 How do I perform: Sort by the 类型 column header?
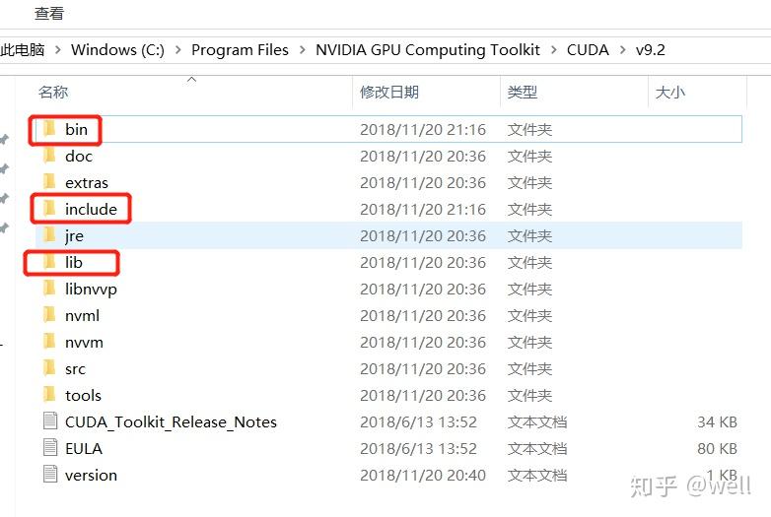(x=523, y=92)
